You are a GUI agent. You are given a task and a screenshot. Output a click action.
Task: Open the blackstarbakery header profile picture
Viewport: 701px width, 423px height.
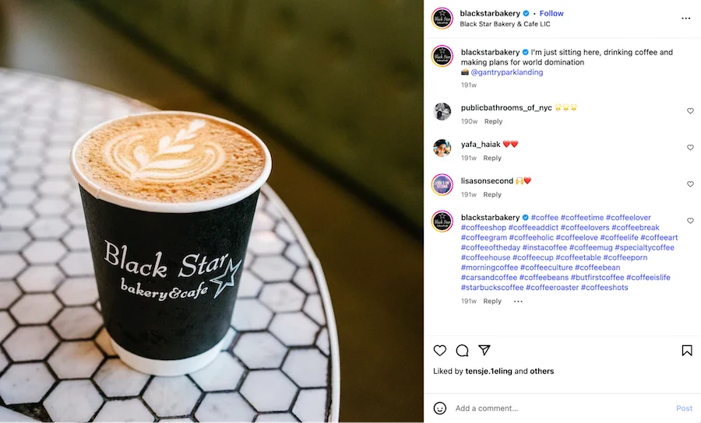coord(442,19)
